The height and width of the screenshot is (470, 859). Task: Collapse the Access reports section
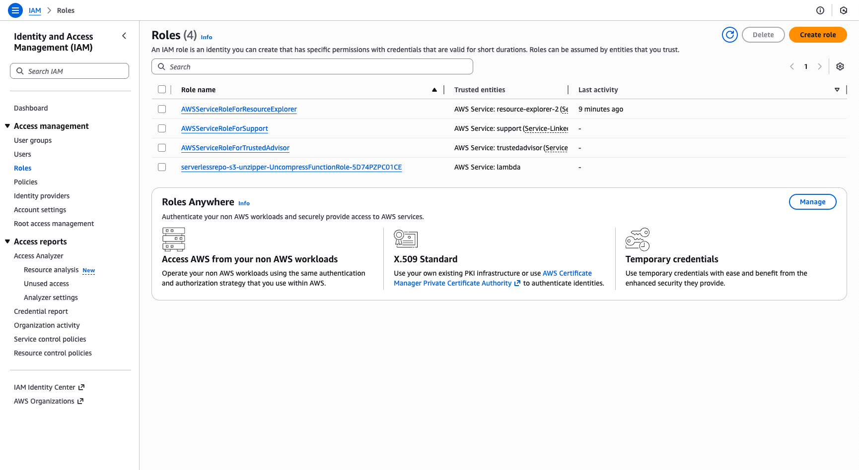point(7,241)
